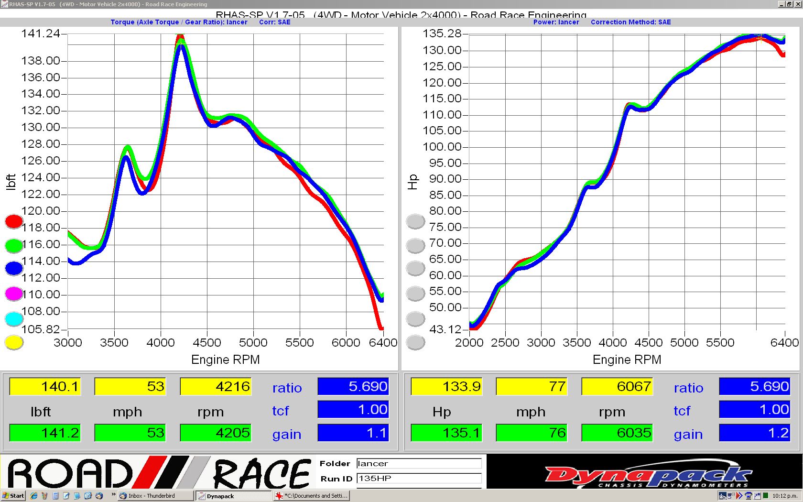
Task: Click the power graph's blue gain value 1.2
Action: (755, 433)
